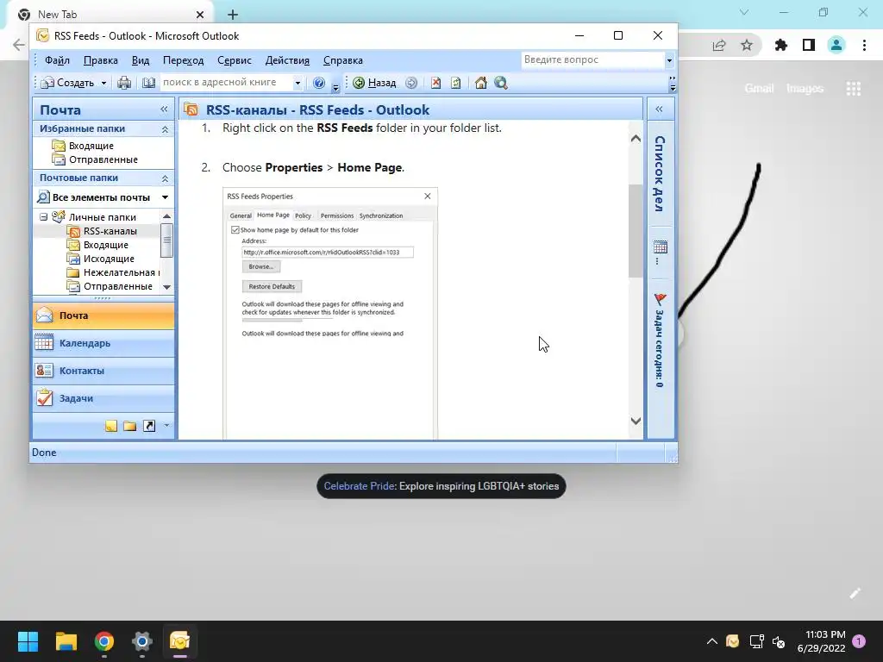Select Входящие under Избранные папки
883x662 pixels.
click(91, 146)
